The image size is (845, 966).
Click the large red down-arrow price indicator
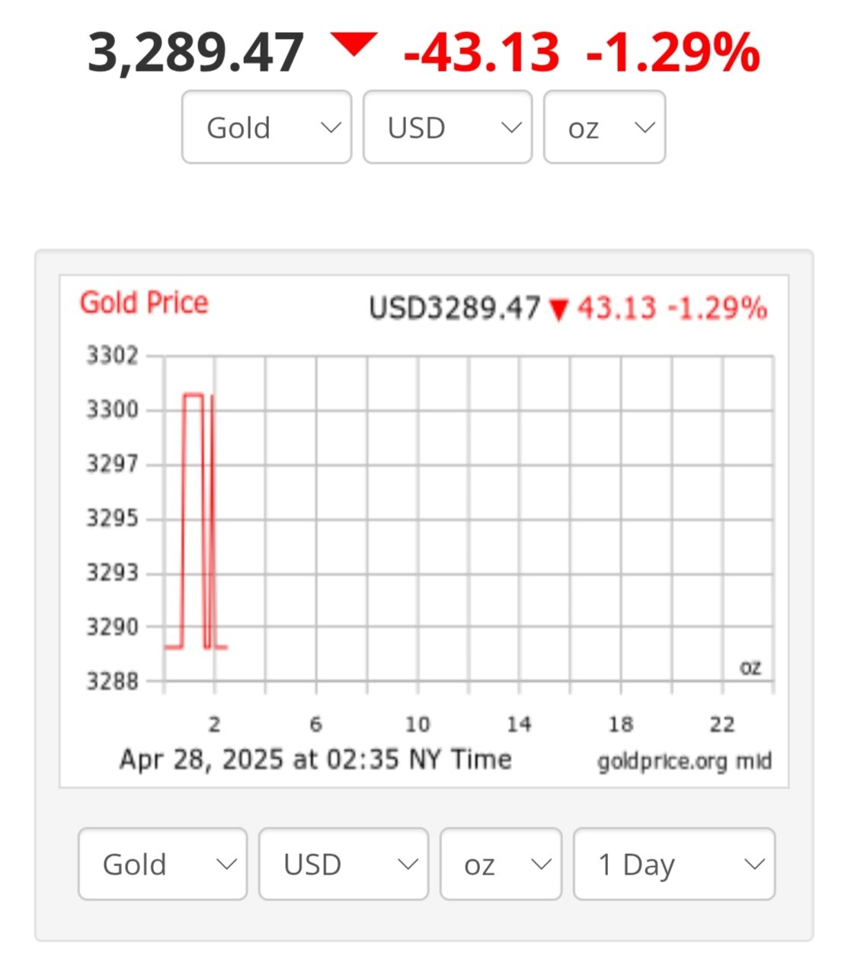[x=354, y=45]
